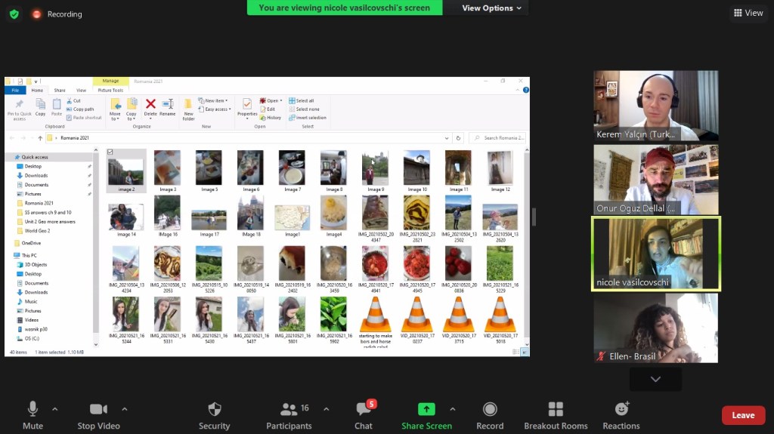Select Ellen- Brasil's video thumbnail

[x=655, y=328]
